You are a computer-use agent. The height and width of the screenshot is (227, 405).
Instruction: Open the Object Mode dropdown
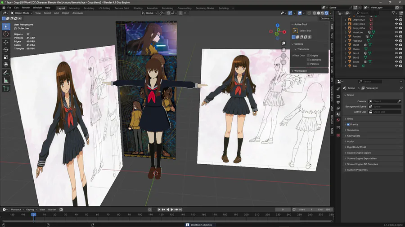tap(21, 13)
